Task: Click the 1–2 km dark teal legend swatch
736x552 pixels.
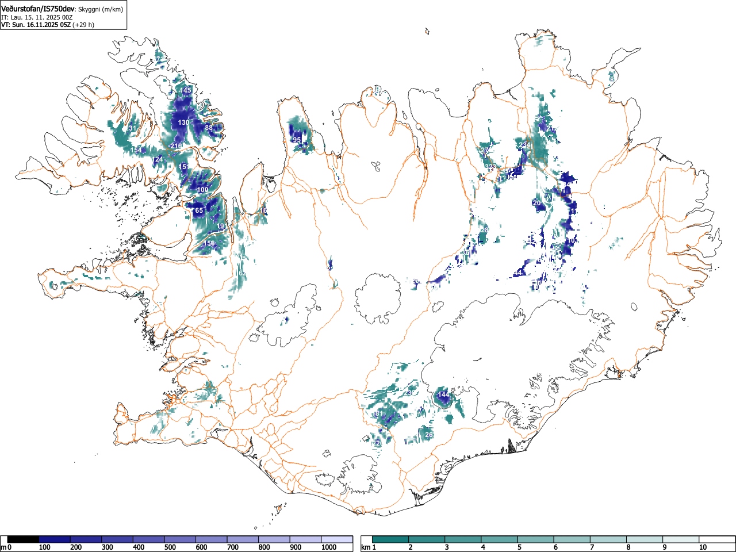Action: [391, 539]
